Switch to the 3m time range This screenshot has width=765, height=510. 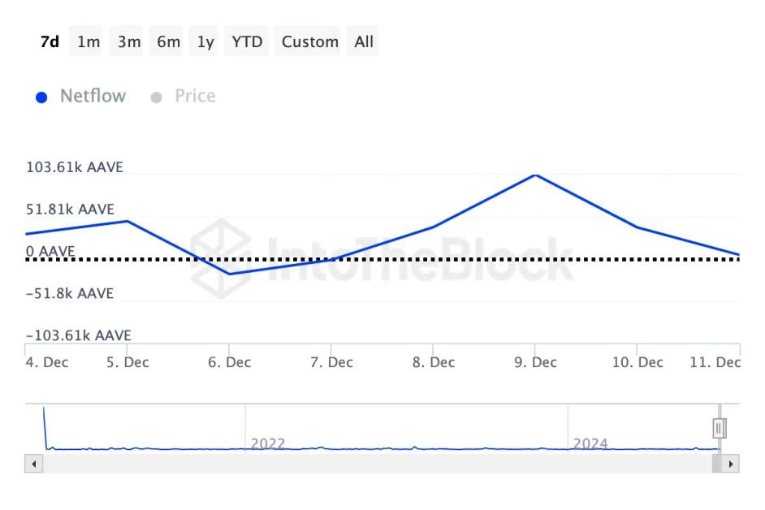128,41
